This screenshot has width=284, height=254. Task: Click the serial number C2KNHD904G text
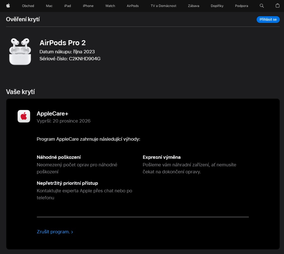(x=85, y=59)
